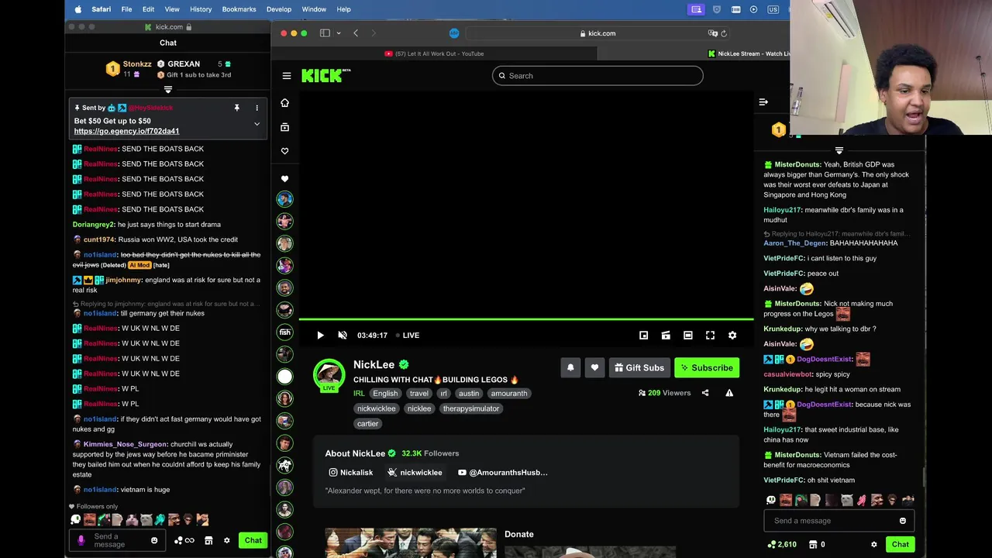Click the IRL category link
The height and width of the screenshot is (558, 992).
click(359, 394)
